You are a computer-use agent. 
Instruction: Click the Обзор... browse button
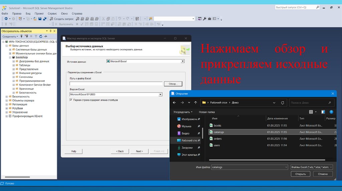[173, 84]
